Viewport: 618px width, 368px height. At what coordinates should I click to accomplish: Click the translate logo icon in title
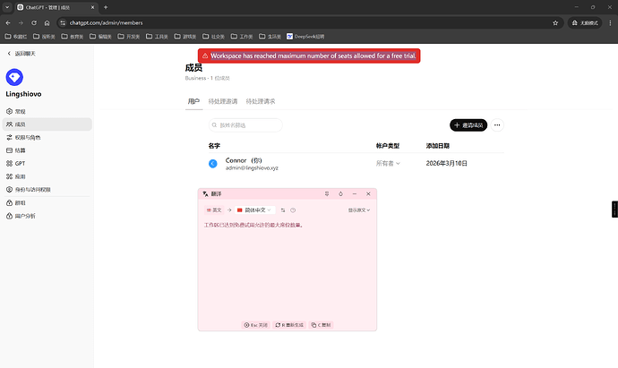[205, 194]
